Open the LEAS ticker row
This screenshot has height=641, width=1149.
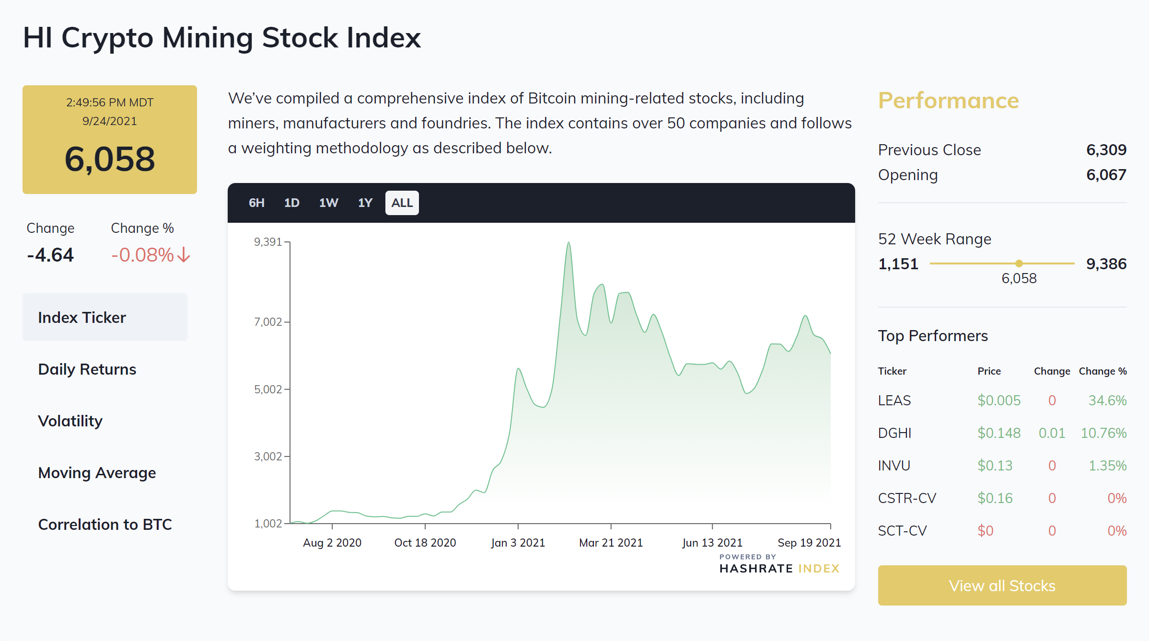894,400
